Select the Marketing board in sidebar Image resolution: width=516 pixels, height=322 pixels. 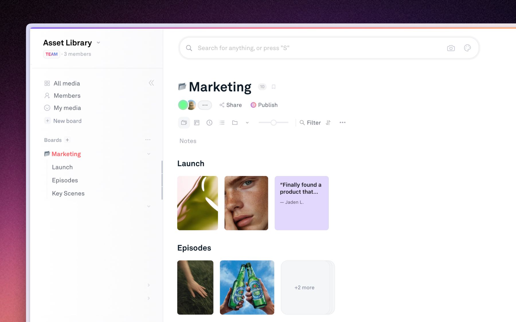pos(66,154)
